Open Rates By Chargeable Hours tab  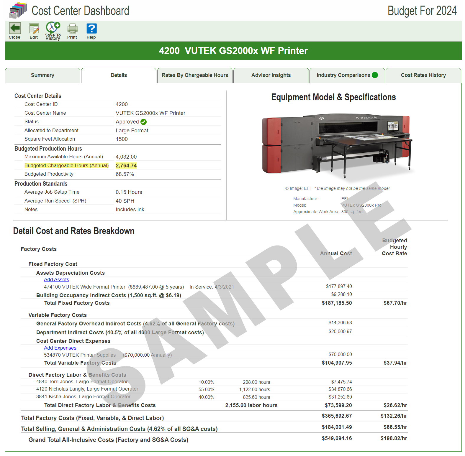click(x=195, y=75)
